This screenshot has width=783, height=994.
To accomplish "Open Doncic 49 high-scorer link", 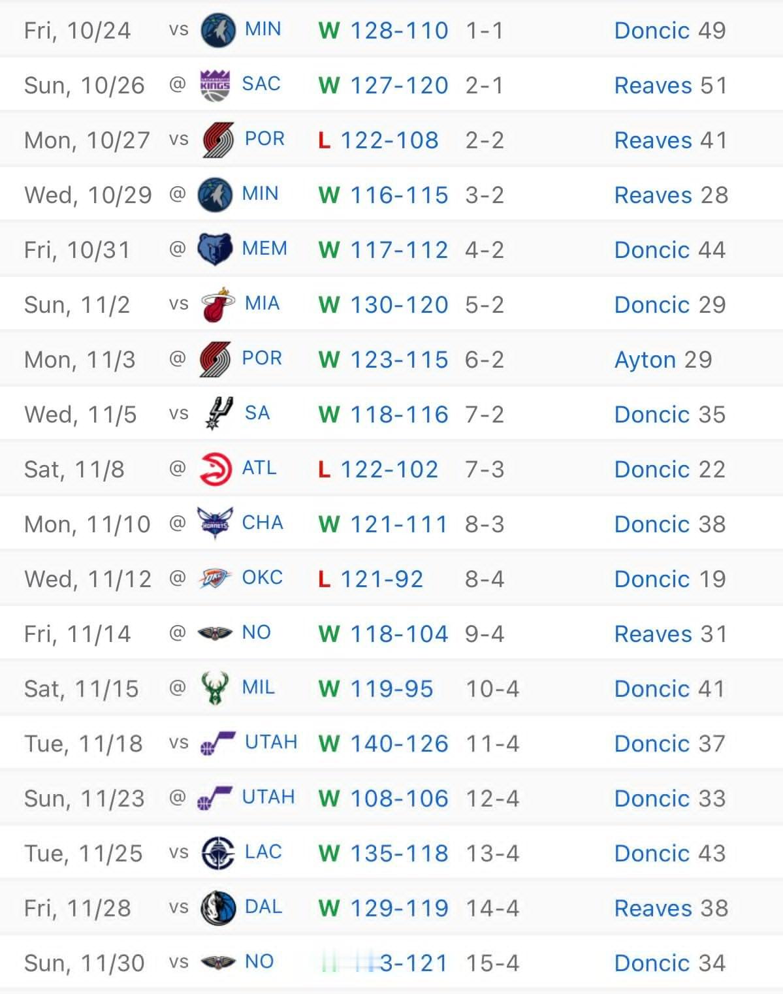I will click(670, 31).
